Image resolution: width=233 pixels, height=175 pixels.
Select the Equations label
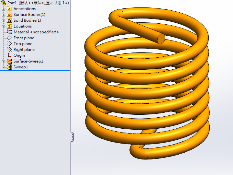point(23,26)
